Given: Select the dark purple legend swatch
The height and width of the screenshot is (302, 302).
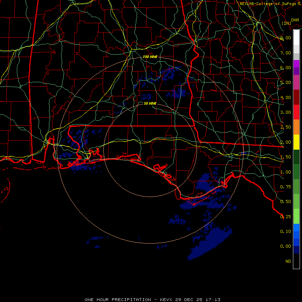Looking at the screenshot, I should [x=296, y=71].
